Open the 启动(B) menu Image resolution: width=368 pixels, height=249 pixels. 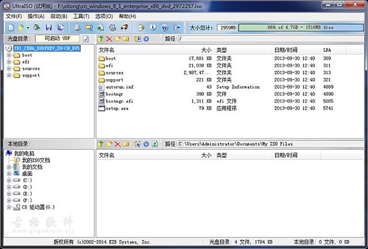click(x=59, y=16)
